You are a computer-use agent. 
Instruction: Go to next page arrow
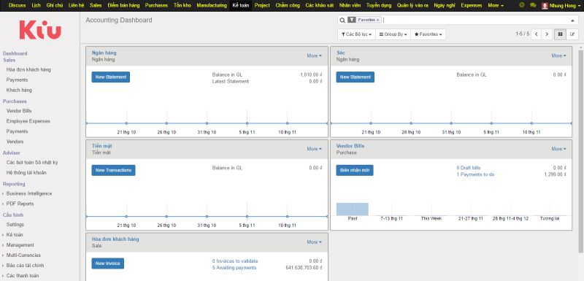point(547,34)
